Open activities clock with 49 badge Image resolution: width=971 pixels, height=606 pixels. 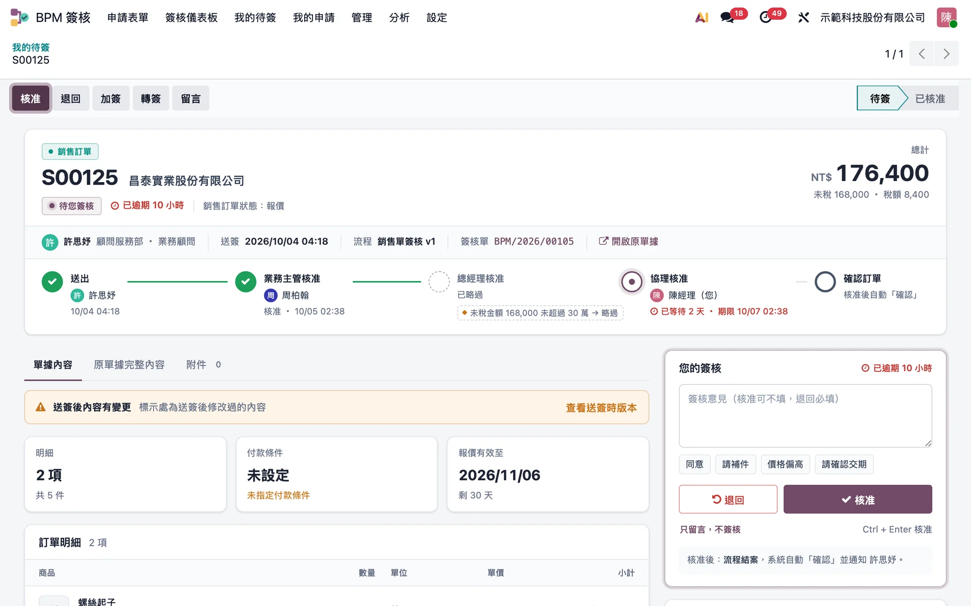click(772, 16)
